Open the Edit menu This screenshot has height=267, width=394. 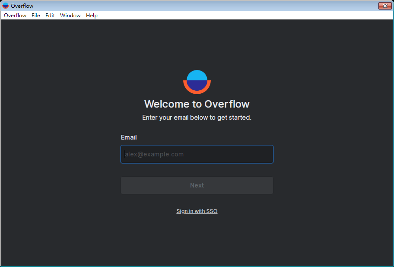point(50,15)
